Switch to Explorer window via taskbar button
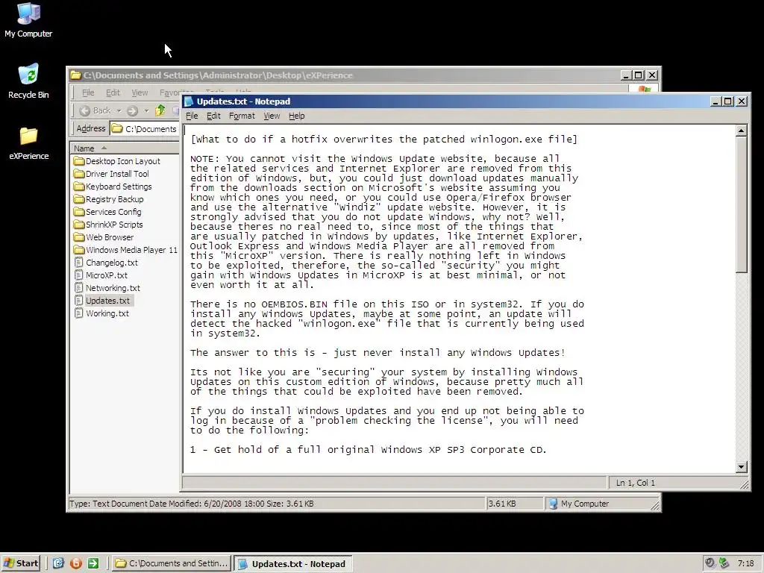This screenshot has height=573, width=764. click(171, 563)
